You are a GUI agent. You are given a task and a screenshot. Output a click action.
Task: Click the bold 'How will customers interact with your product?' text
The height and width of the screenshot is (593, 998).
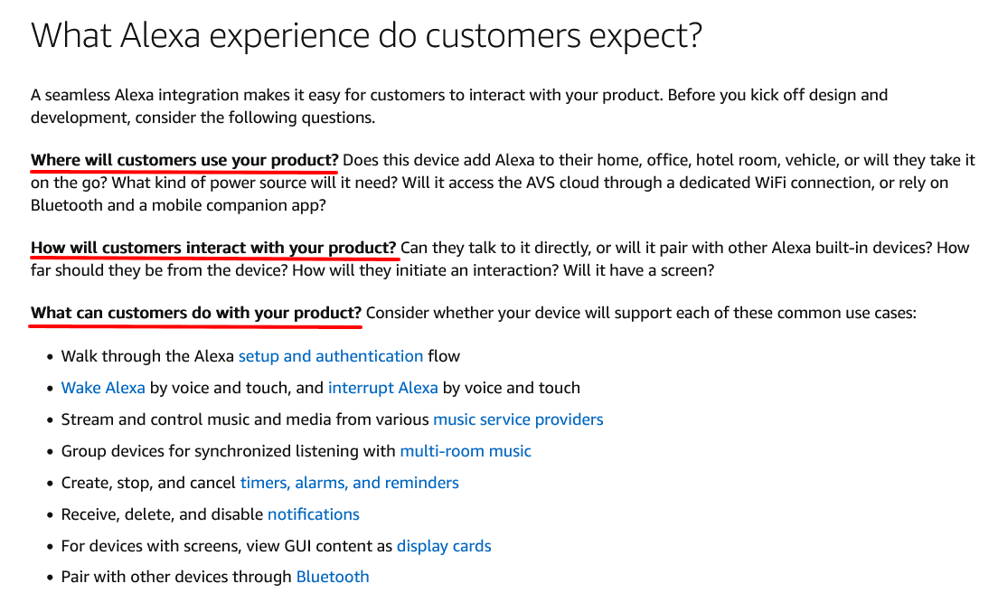pyautogui.click(x=213, y=248)
